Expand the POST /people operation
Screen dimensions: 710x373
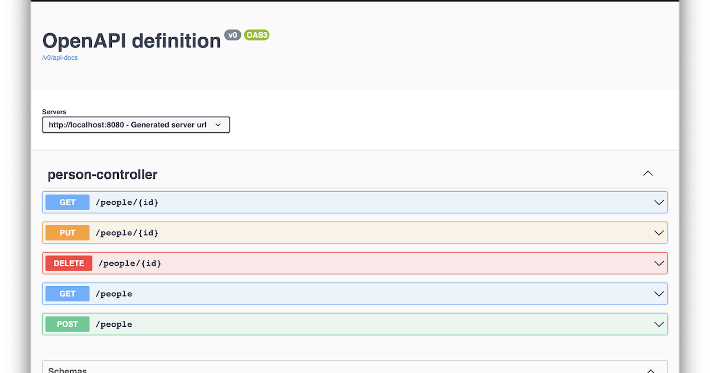(x=659, y=324)
